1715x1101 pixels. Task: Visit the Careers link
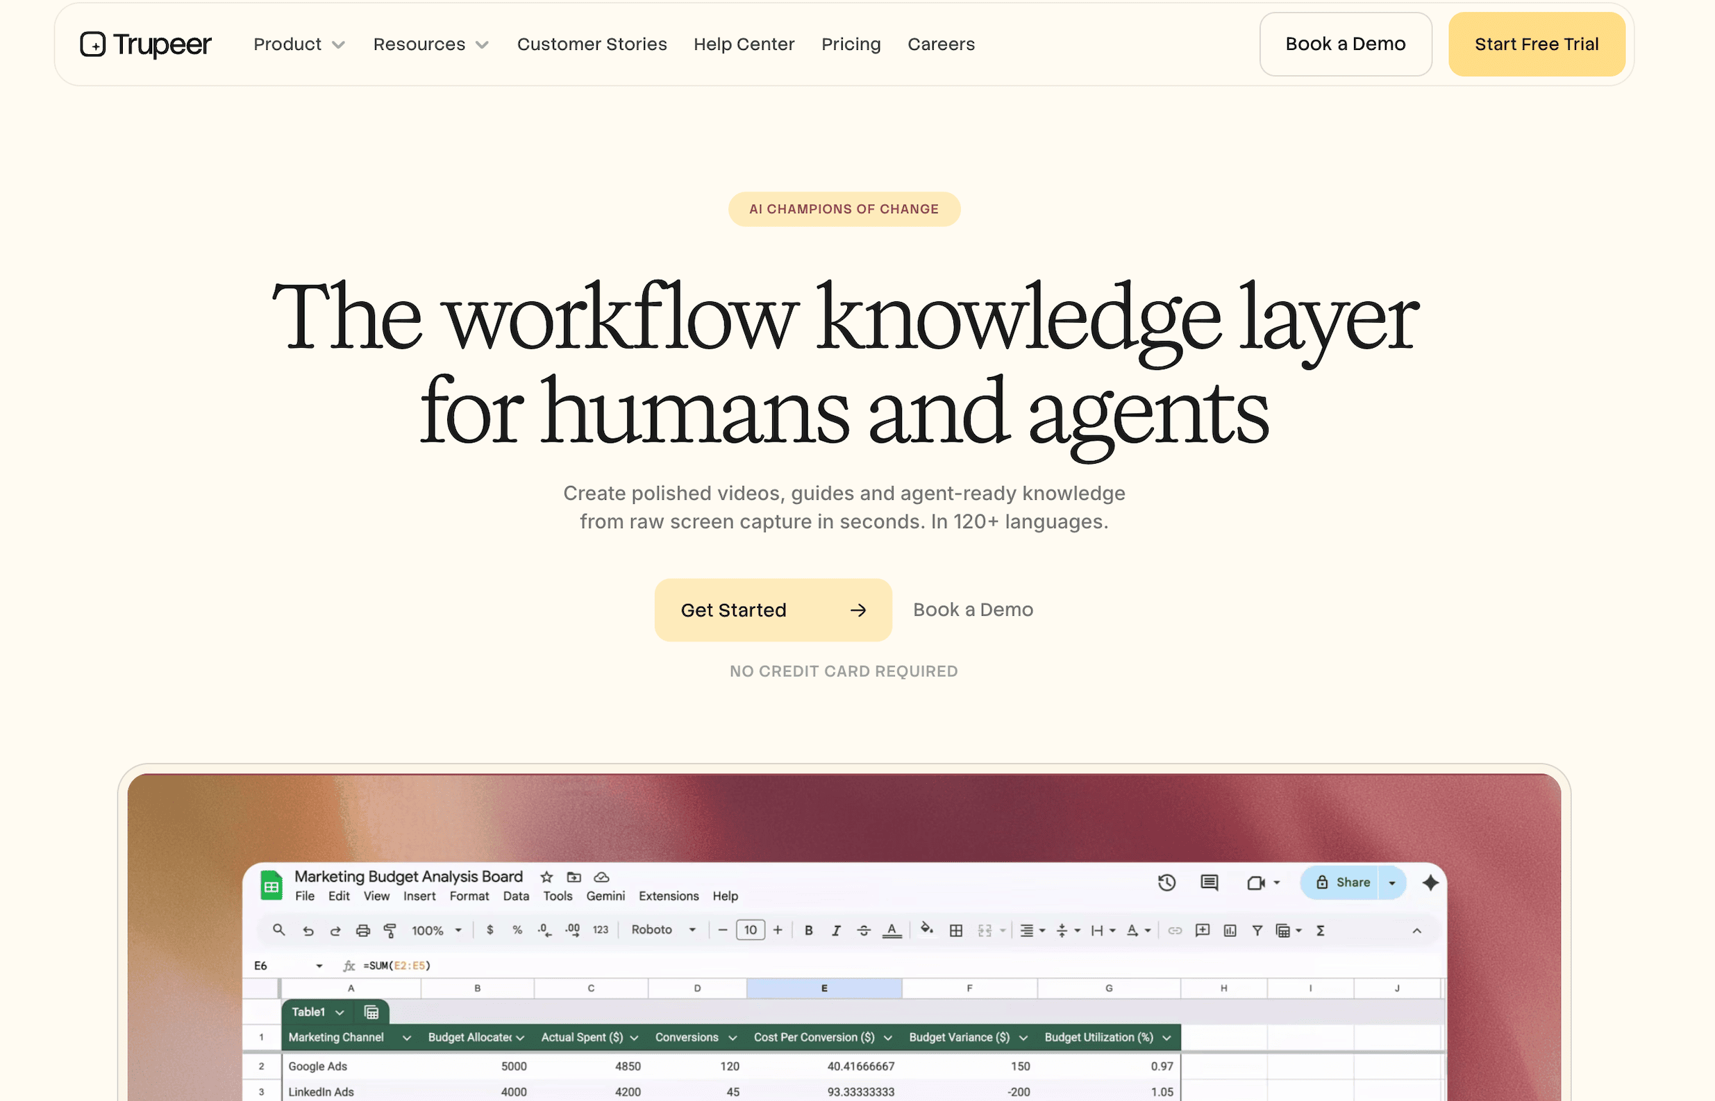point(941,44)
